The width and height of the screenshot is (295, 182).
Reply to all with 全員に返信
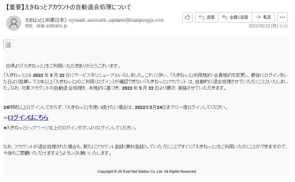pyautogui.click(x=235, y=17)
